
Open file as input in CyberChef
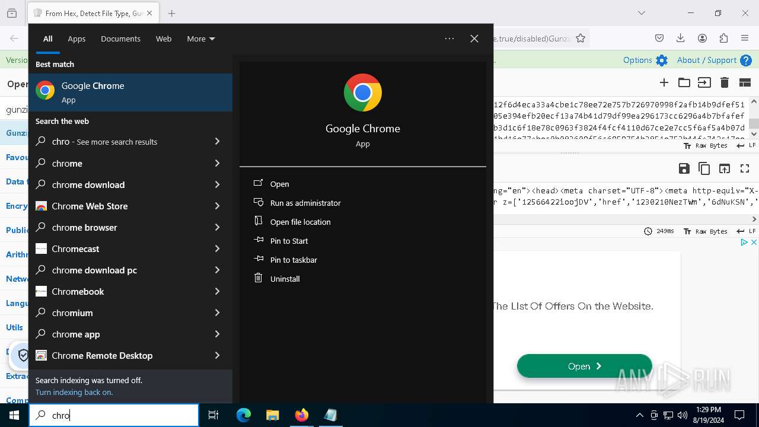click(x=704, y=82)
